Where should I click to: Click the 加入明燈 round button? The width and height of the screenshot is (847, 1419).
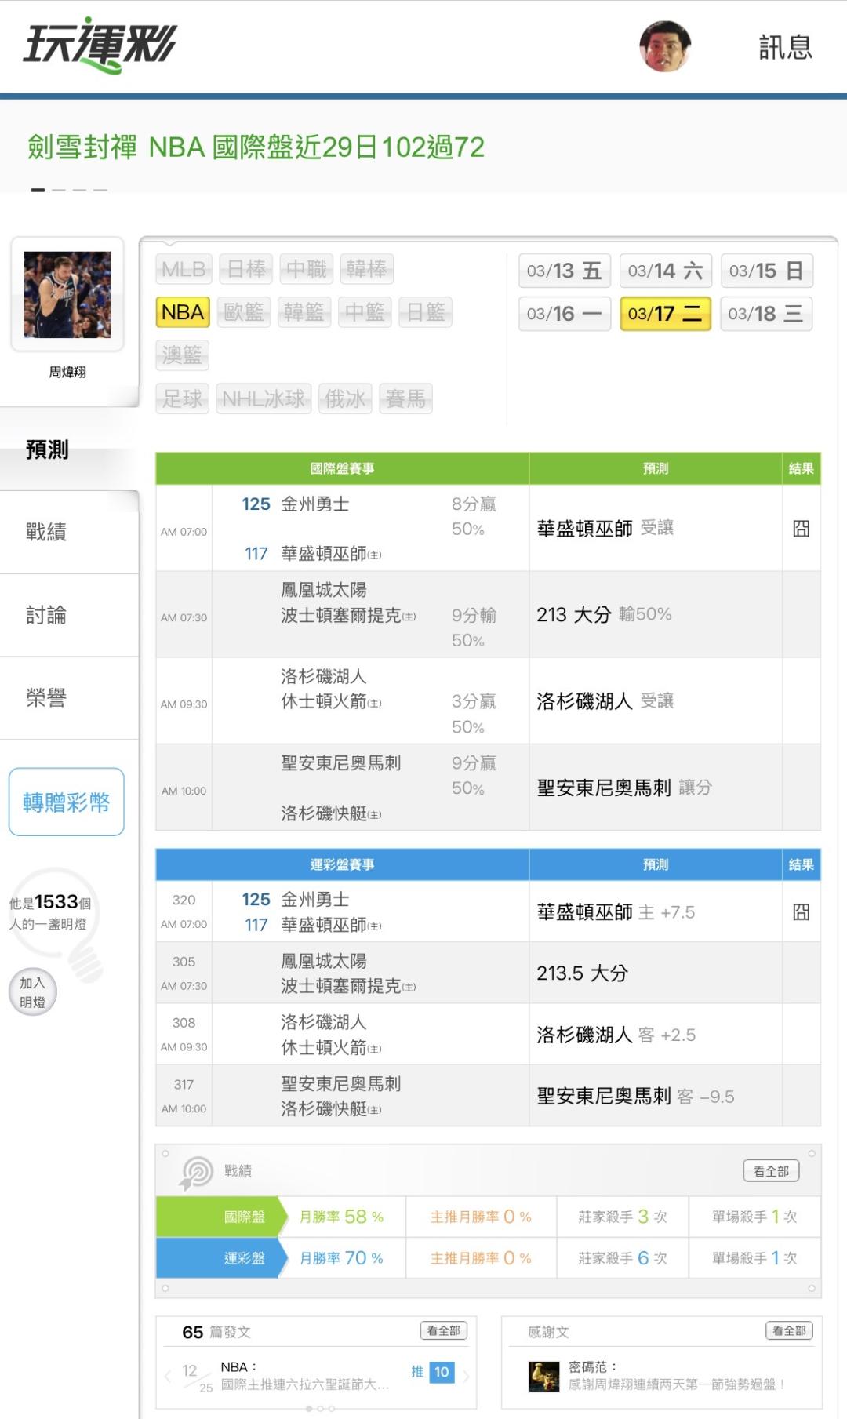tap(33, 992)
